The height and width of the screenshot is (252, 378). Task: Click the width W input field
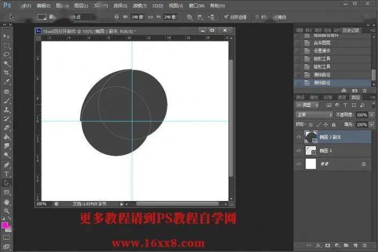(x=137, y=17)
